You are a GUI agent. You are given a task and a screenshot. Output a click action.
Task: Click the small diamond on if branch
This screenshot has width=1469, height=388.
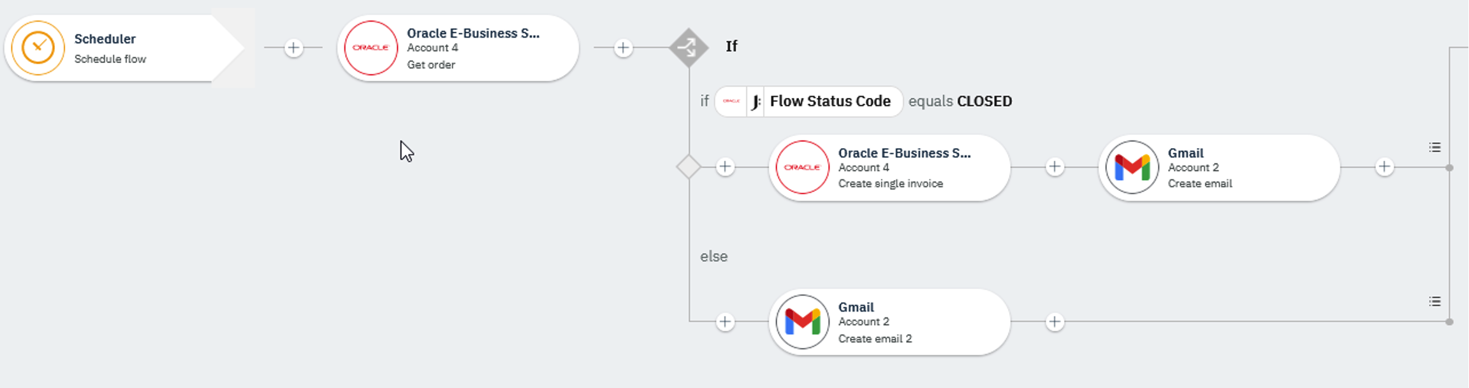[689, 167]
